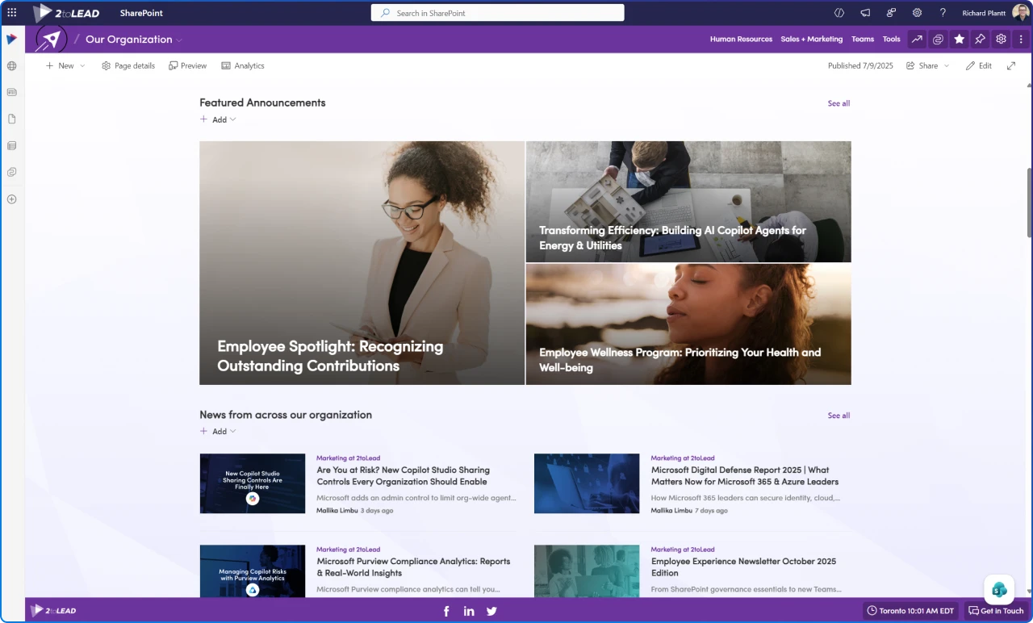Screen dimensions: 1033x623
Task: Pin the site using the pin icon
Action: tap(980, 38)
